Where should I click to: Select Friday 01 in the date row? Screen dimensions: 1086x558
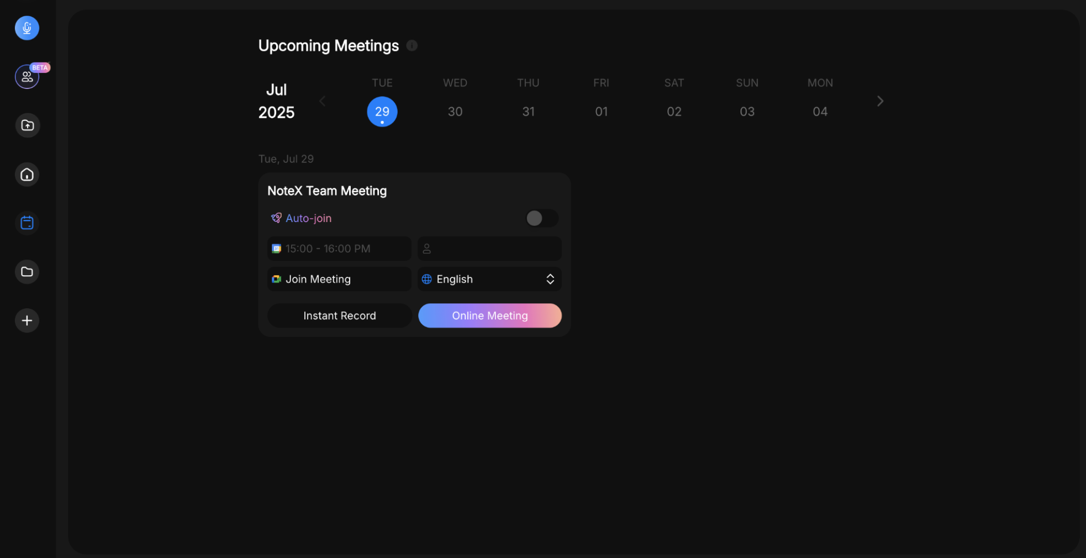tap(601, 111)
